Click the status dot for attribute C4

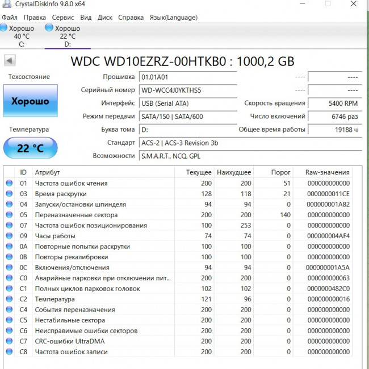(x=9, y=309)
